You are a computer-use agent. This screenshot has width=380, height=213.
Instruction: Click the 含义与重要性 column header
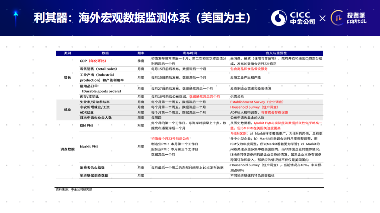pos(276,53)
